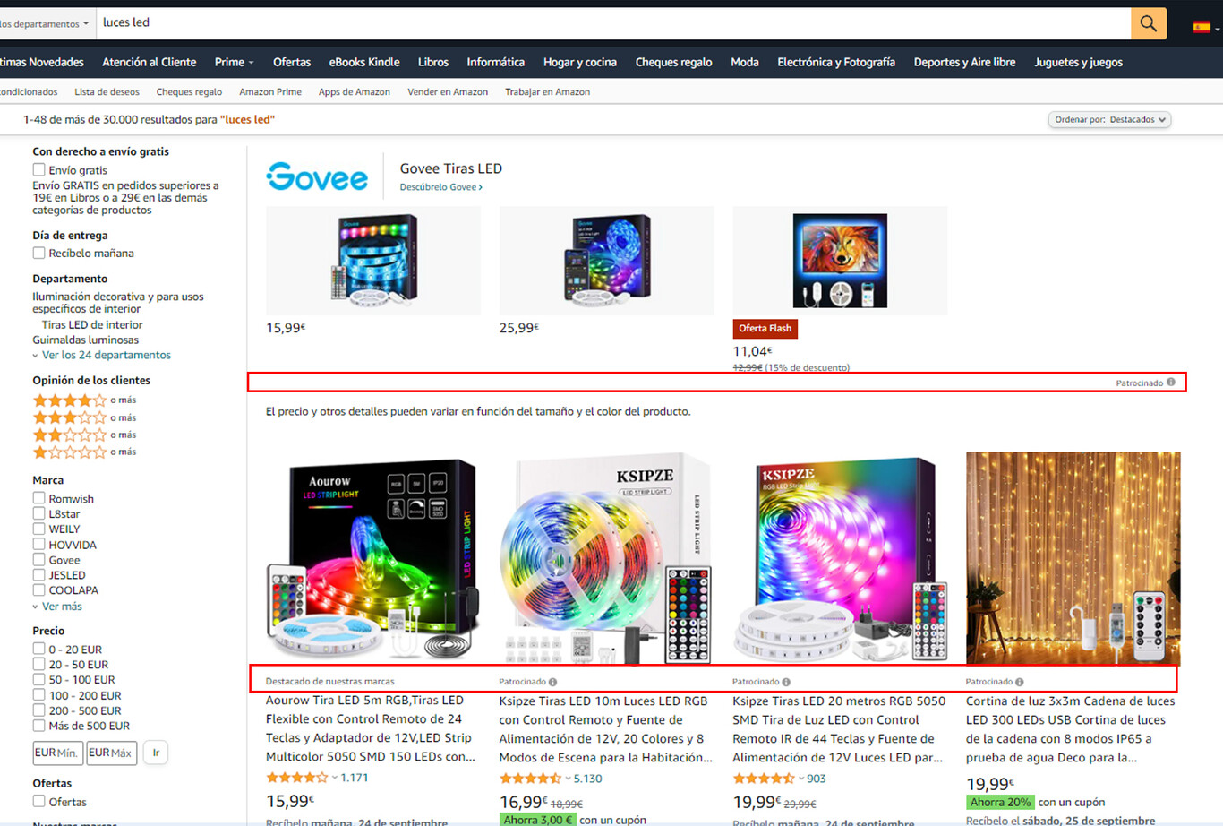Image resolution: width=1223 pixels, height=826 pixels.
Task: Click the EUR Mín. price input field
Action: pyautogui.click(x=58, y=753)
